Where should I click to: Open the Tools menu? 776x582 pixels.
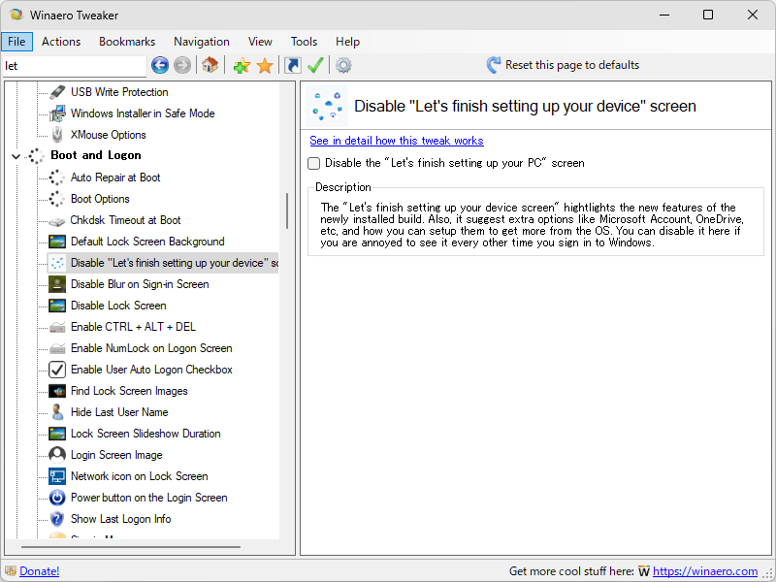click(x=304, y=41)
